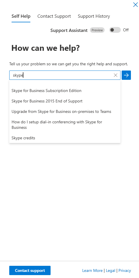Switch to the Self Help tab
The image size is (139, 278).
21,16
